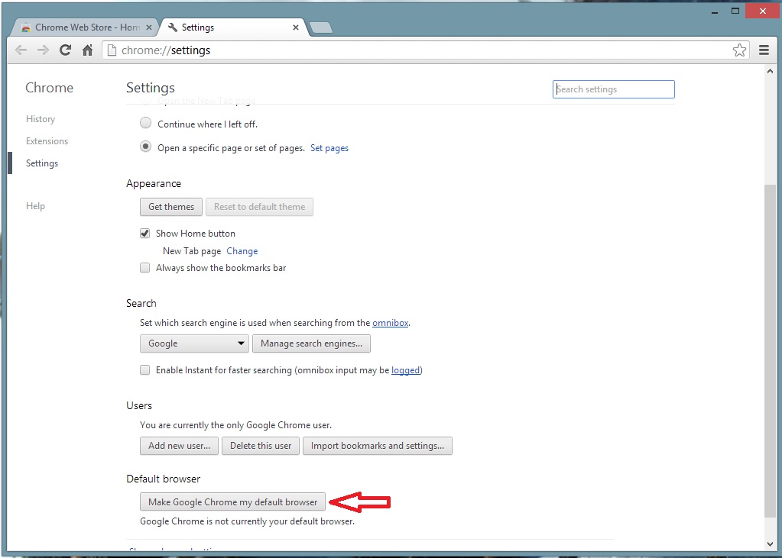Screen dimensions: 782x558
Task: Uncheck Show Home button
Action: click(144, 233)
